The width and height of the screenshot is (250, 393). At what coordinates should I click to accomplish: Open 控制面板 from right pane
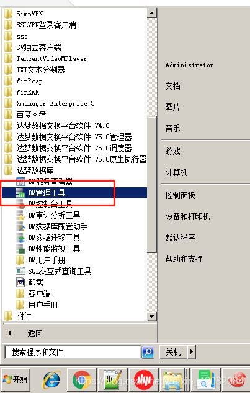point(180,195)
